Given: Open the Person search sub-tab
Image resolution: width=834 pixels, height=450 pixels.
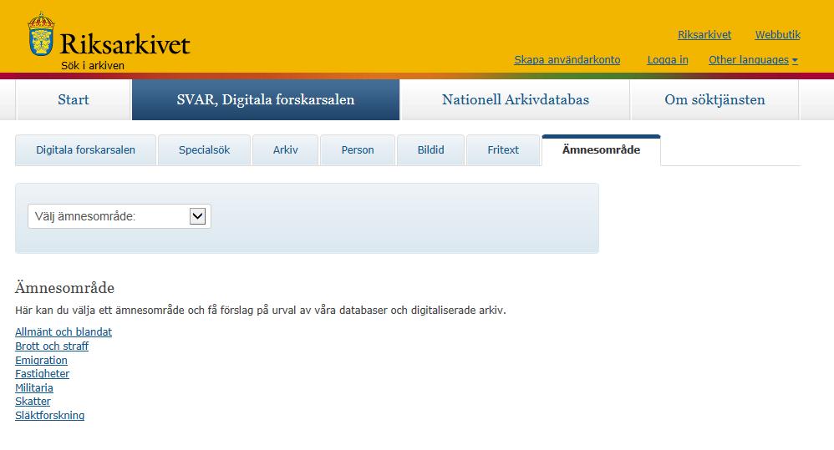Looking at the screenshot, I should tap(358, 150).
